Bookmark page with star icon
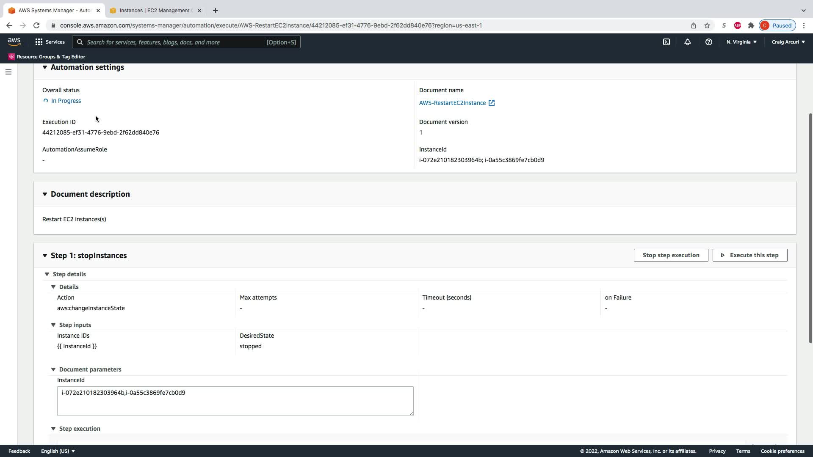The height and width of the screenshot is (457, 813). [707, 25]
